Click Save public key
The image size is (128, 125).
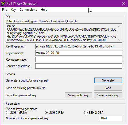[78, 95]
